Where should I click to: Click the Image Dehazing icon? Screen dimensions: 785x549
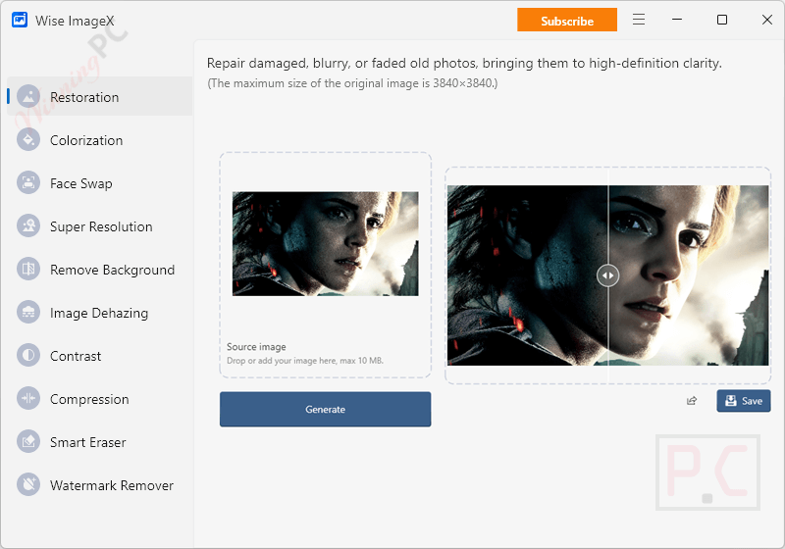[28, 313]
